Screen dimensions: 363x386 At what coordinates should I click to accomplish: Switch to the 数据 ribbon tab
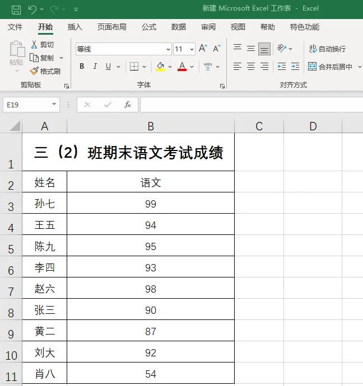[179, 27]
